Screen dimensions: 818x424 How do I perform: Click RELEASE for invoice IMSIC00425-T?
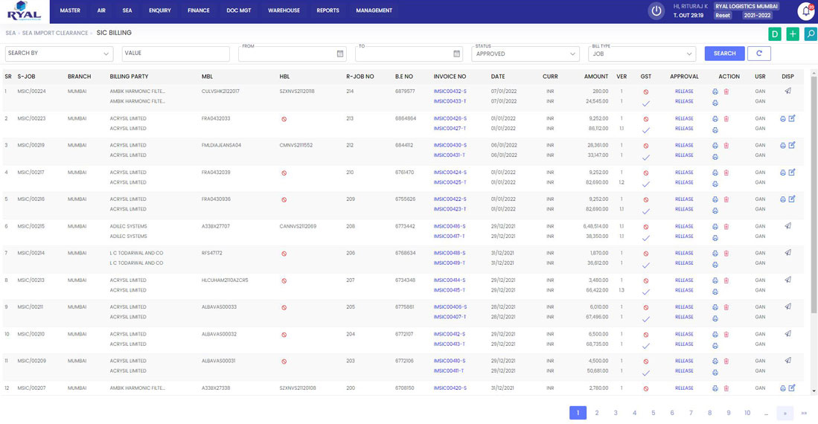(x=684, y=182)
